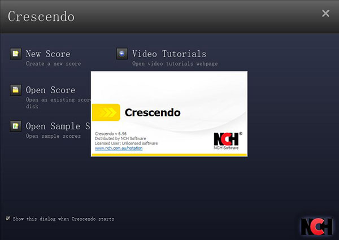Click the Crescendo title in header
339x240 pixels.
pyautogui.click(x=41, y=16)
